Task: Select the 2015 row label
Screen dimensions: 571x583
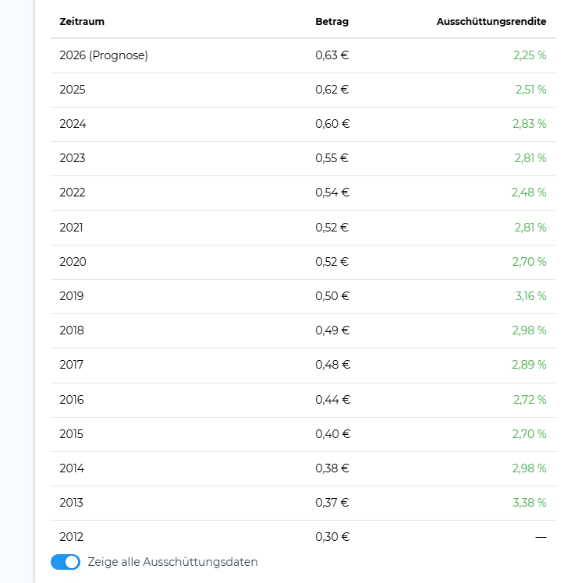Action: tap(72, 434)
